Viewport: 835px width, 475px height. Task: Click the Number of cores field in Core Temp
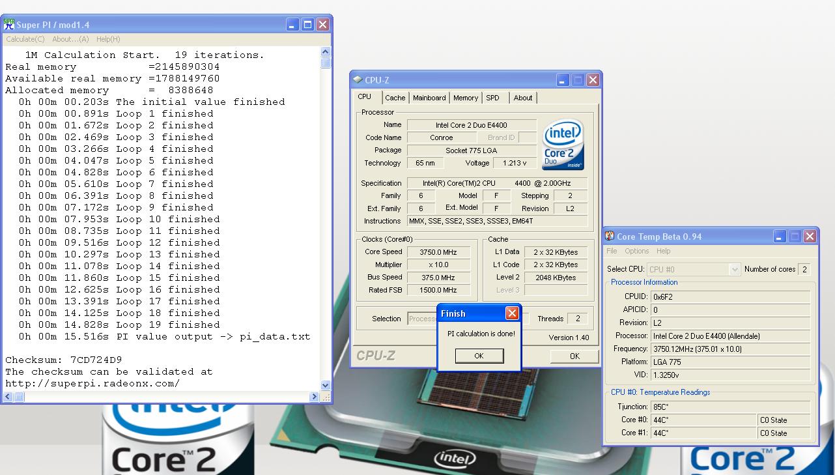pos(804,269)
